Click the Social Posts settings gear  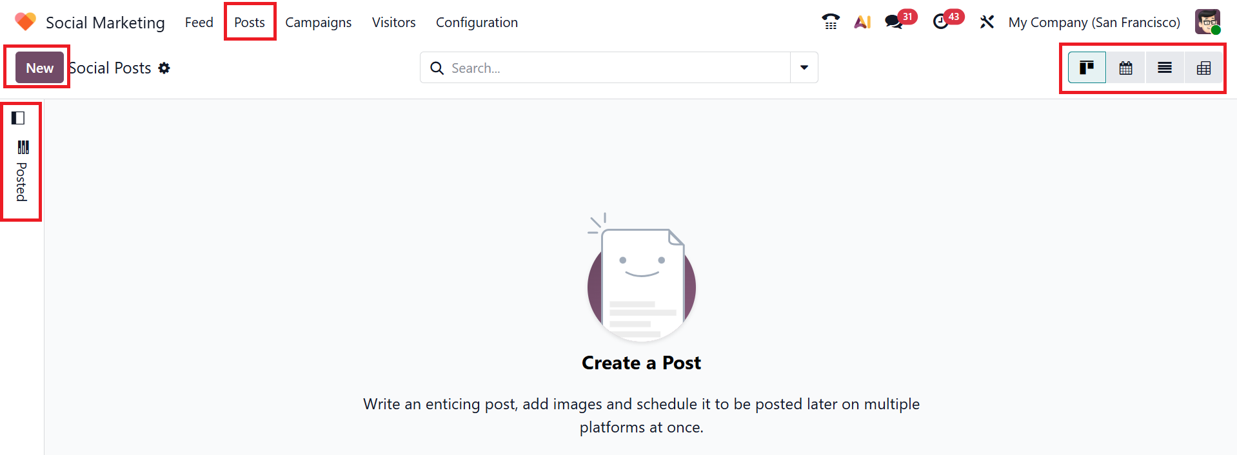(x=164, y=68)
